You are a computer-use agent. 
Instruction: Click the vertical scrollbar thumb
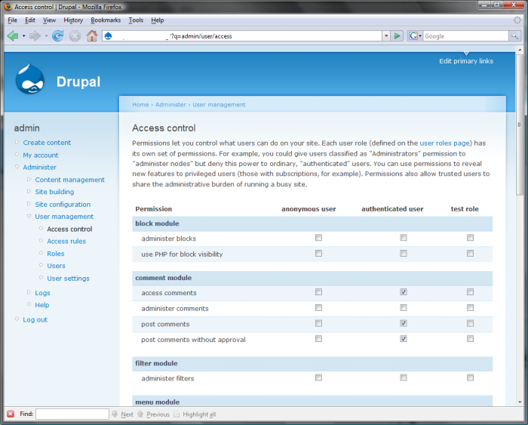[x=520, y=124]
